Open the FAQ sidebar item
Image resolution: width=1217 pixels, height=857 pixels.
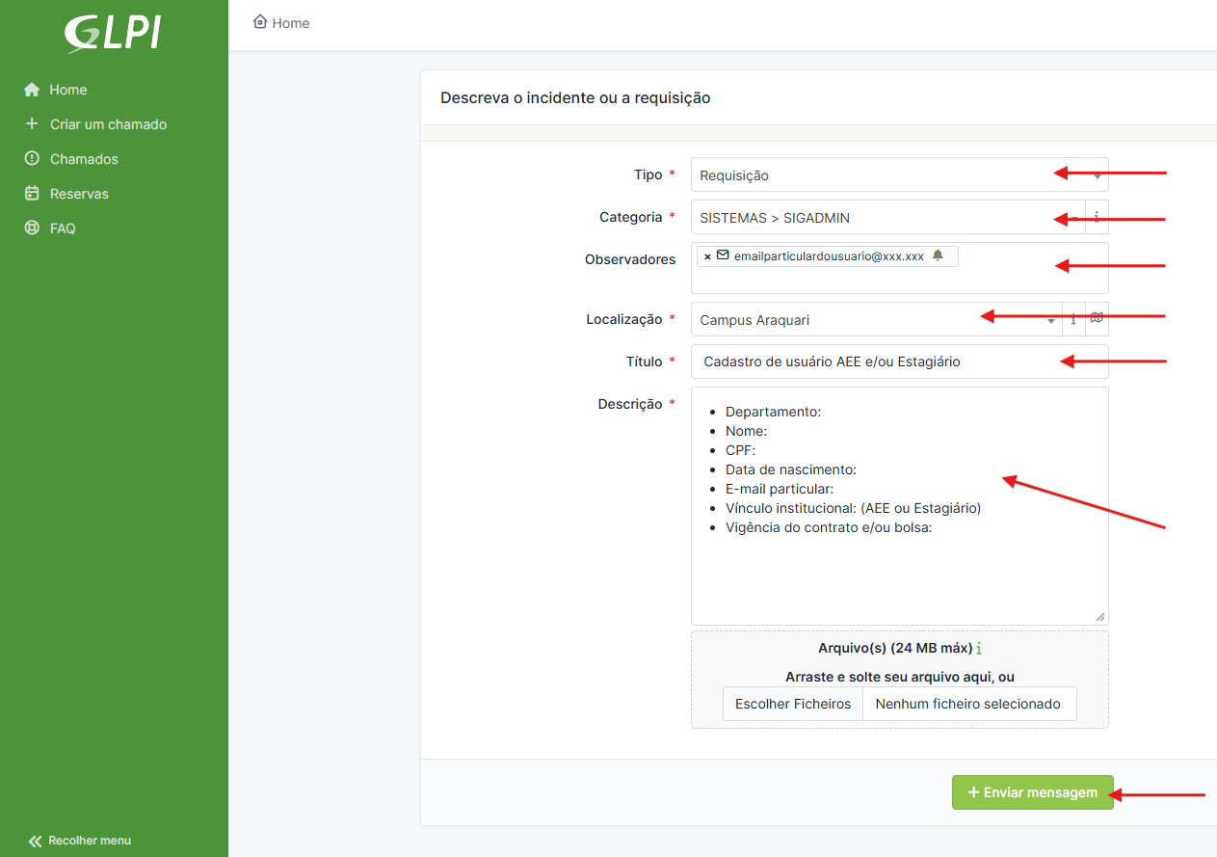(x=62, y=228)
